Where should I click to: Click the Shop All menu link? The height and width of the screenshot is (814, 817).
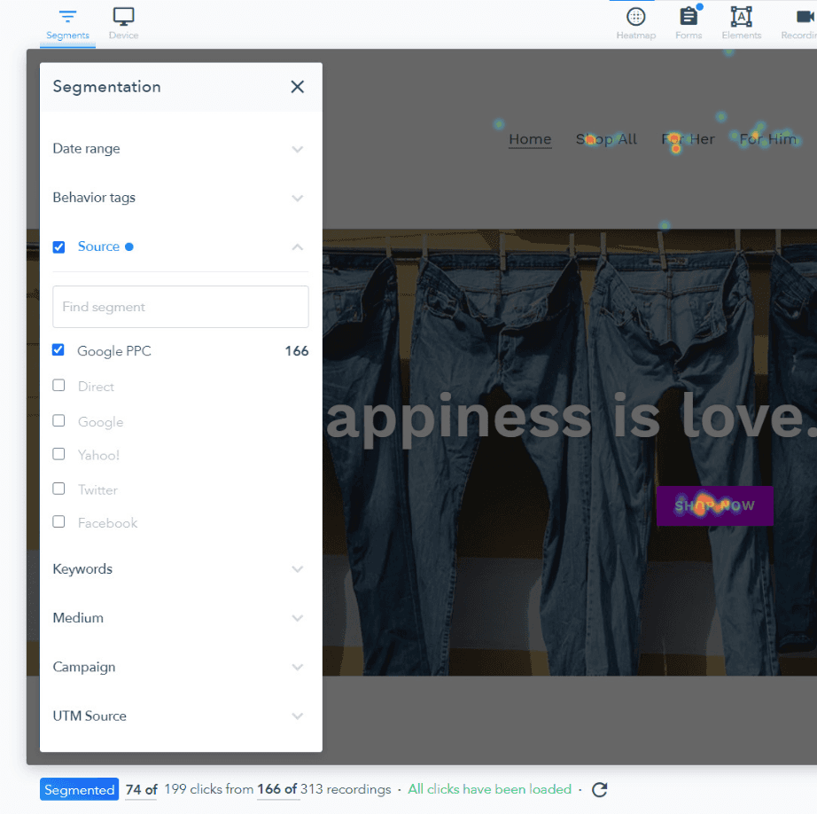click(606, 139)
